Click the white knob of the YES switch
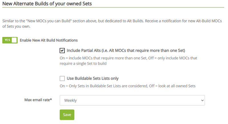The image size is (228, 124). pos(14,40)
